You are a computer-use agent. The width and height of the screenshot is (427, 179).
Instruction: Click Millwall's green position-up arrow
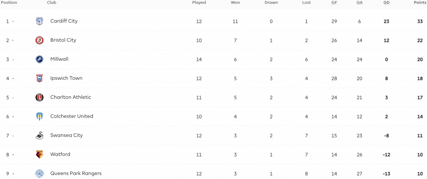coord(13,59)
